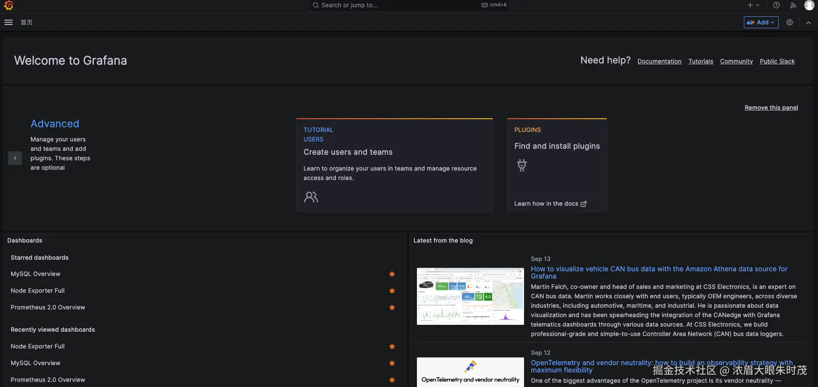Click the 首页 breadcrumb item
The height and width of the screenshot is (387, 818).
[27, 22]
